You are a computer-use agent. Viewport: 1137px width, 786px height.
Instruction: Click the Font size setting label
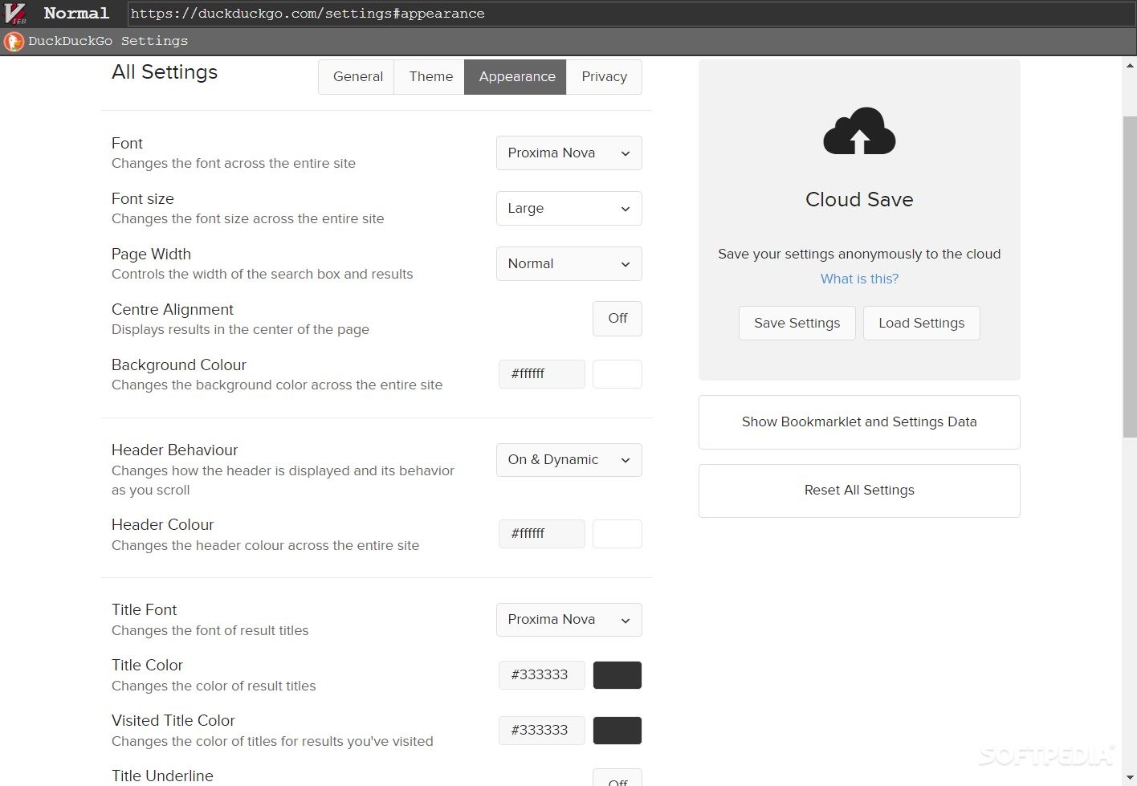click(x=143, y=199)
